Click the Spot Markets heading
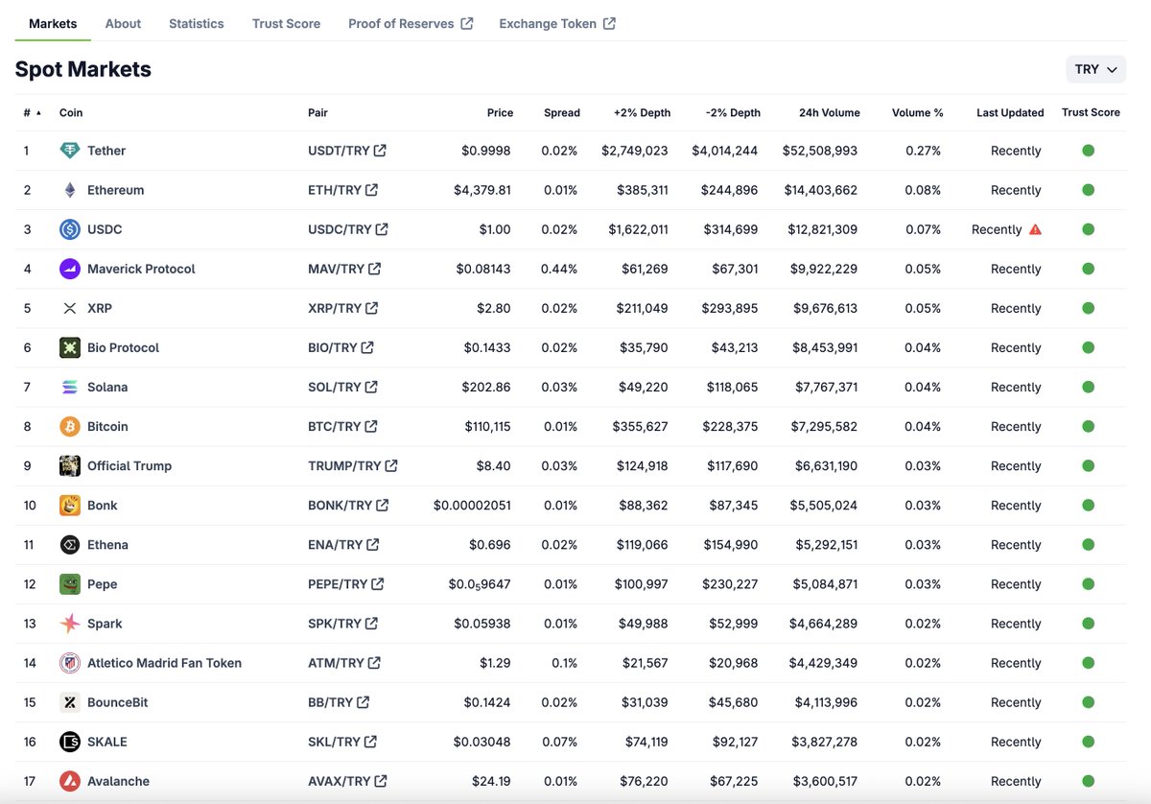The image size is (1151, 804). [83, 69]
